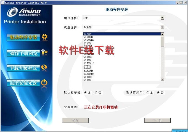Open 操作手册浏览 from the sidebar
Screen dimensions: 188x132
[x=24, y=53]
